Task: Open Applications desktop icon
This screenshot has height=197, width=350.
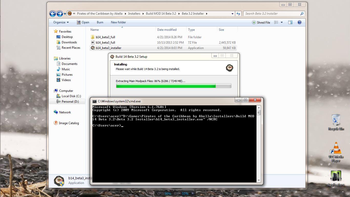Action: pos(336,178)
